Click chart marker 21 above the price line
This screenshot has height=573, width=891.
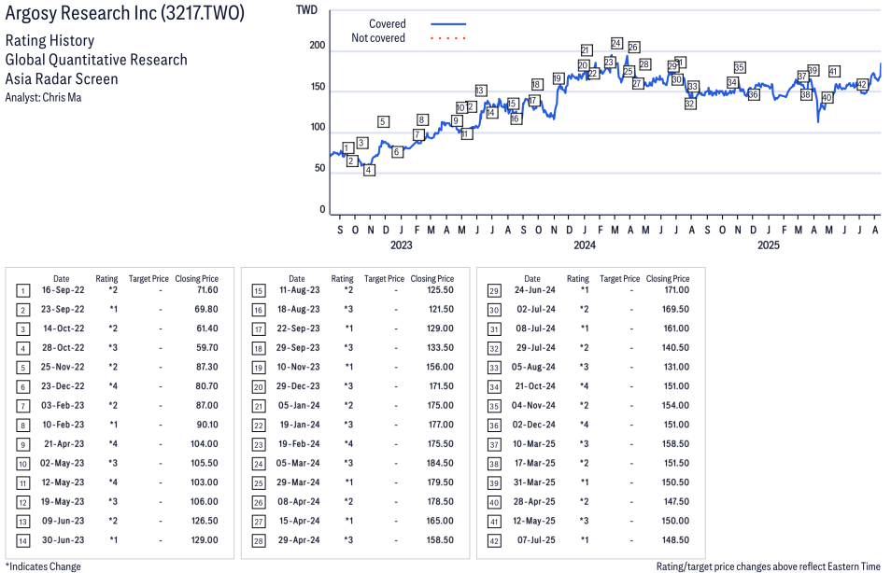(x=587, y=50)
